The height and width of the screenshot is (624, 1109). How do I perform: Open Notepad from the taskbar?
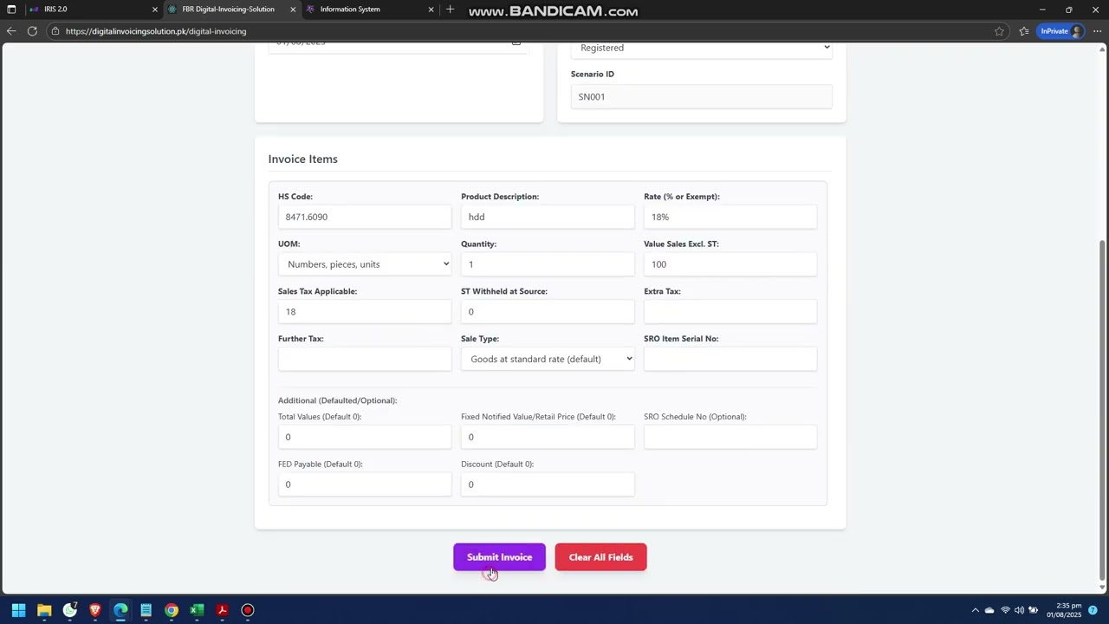pos(146,610)
